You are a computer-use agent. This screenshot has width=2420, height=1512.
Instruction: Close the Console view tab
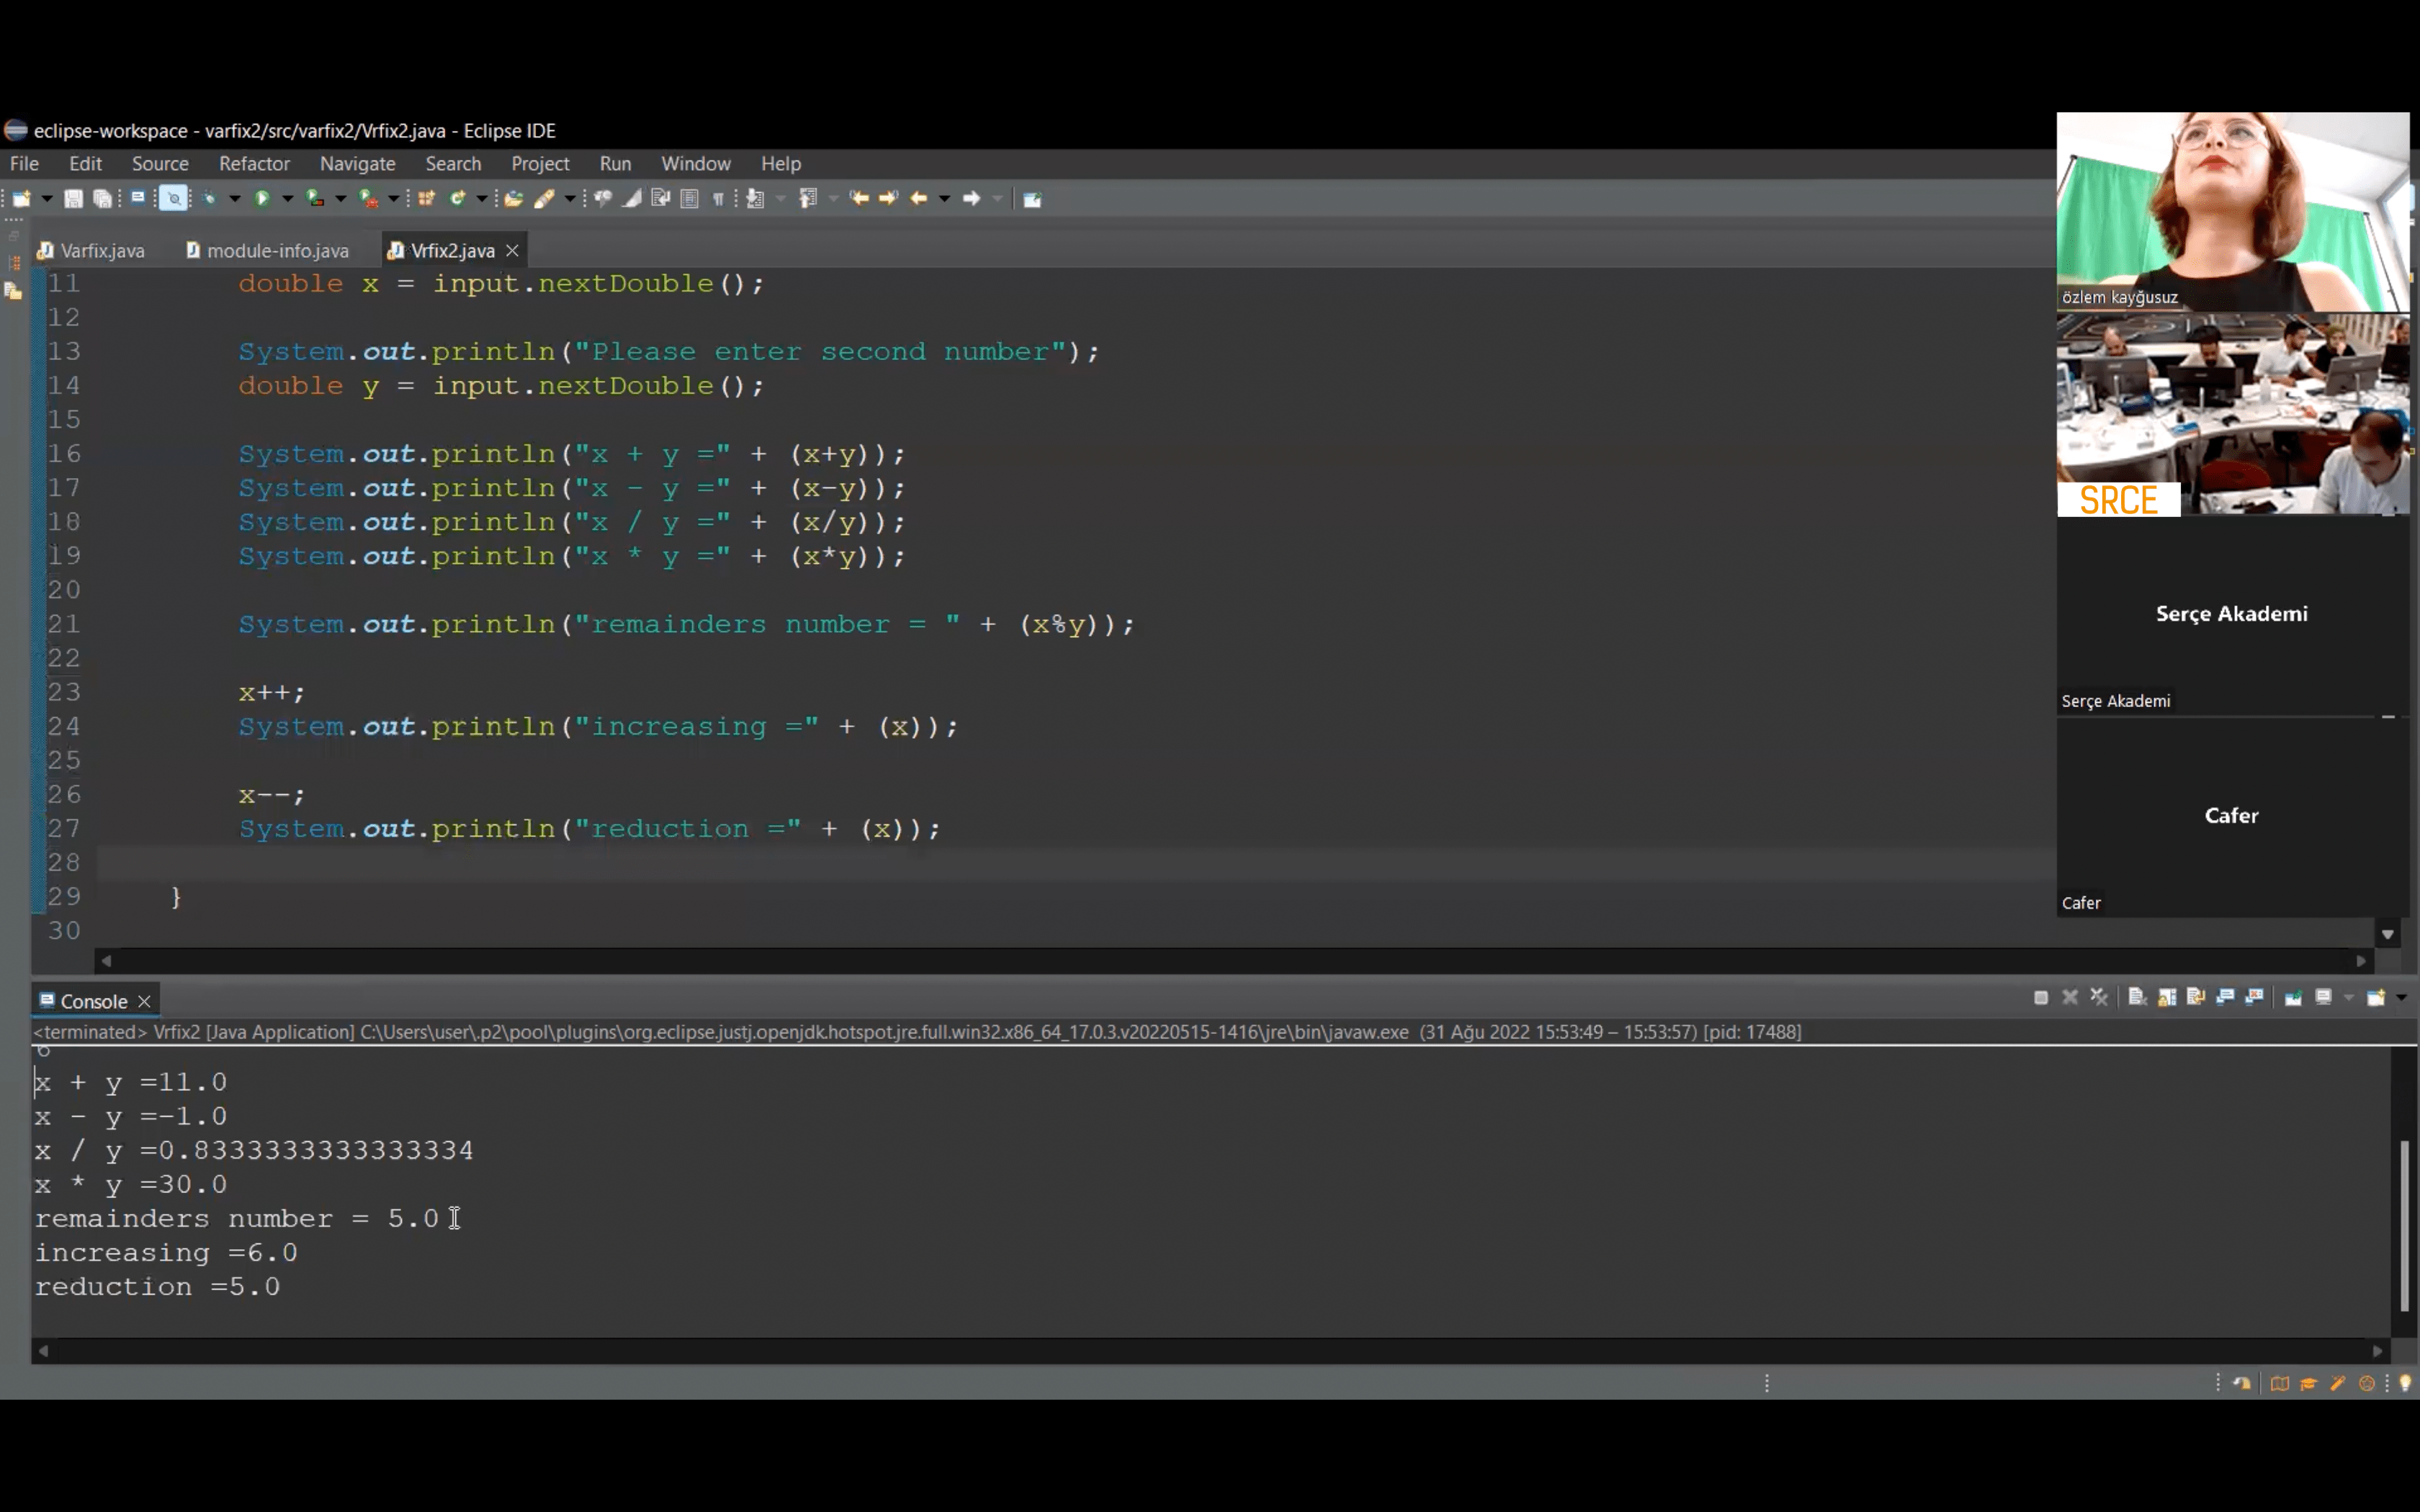coord(144,1001)
